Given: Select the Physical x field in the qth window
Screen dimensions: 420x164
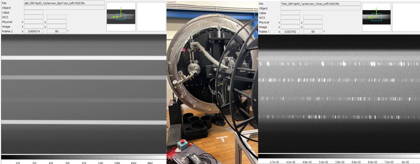Looking at the screenshot, I should coord(34,22).
